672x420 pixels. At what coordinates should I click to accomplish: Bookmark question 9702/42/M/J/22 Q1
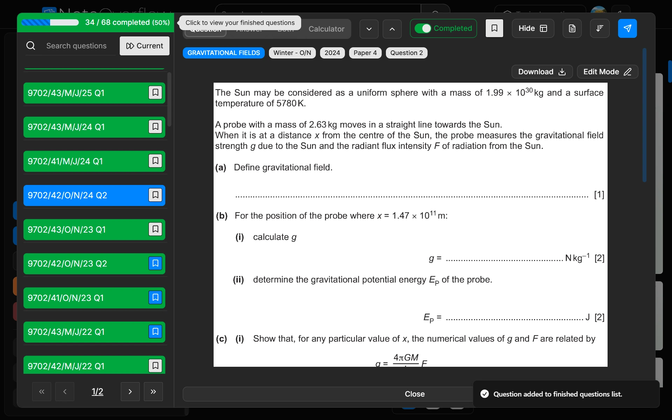tap(155, 366)
